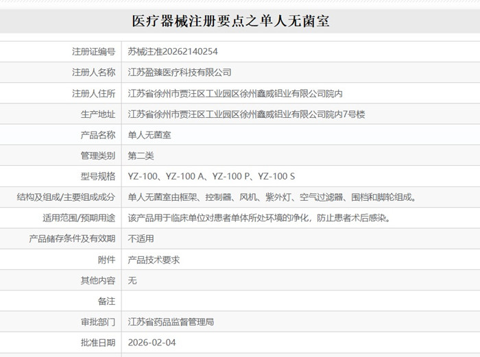Click the label 批准日期
The width and height of the screenshot is (480, 357).
tap(98, 343)
